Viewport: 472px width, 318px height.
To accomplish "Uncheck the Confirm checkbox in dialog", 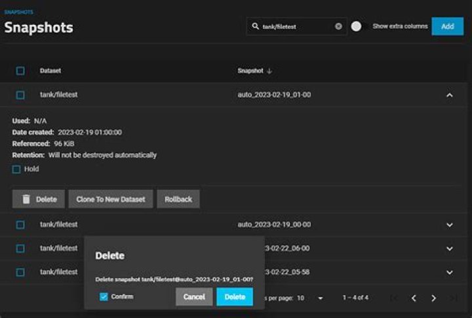I will pyautogui.click(x=104, y=296).
